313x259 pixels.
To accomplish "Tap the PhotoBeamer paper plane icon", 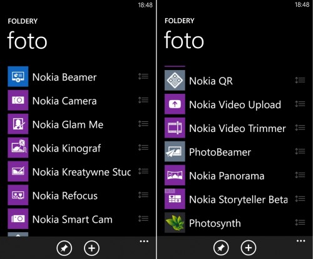I will 175,151.
